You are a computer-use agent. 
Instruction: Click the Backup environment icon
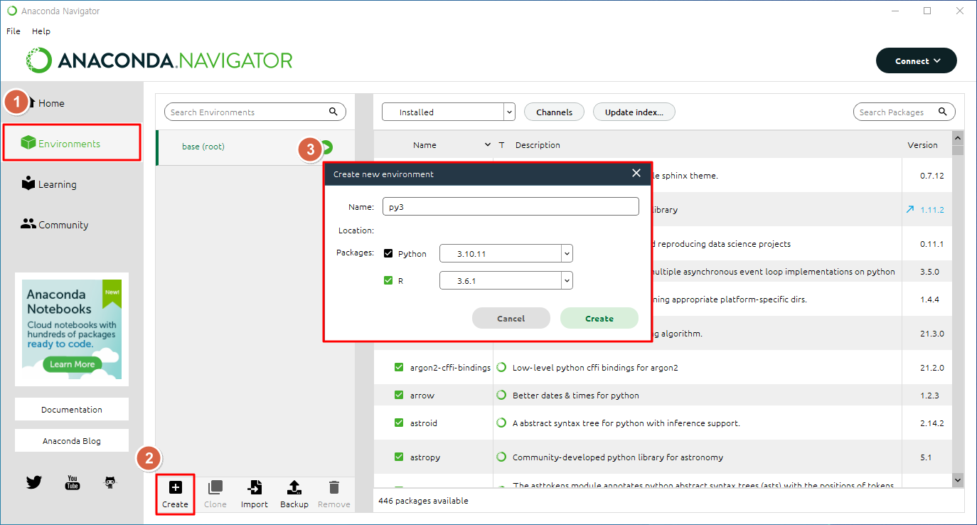(x=294, y=487)
